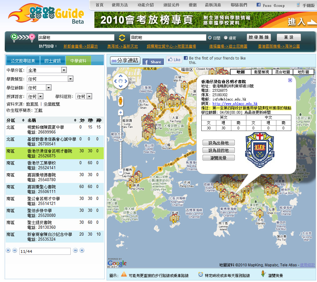Open the 學費類型 fee type dropdown

pyautogui.click(x=50, y=79)
